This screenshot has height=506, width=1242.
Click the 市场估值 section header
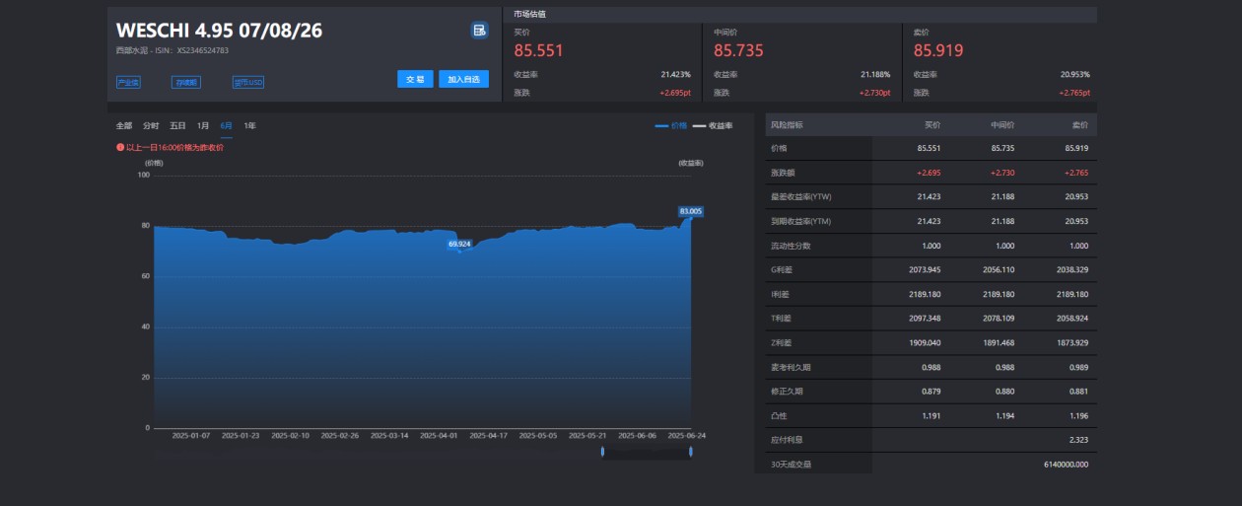click(530, 15)
